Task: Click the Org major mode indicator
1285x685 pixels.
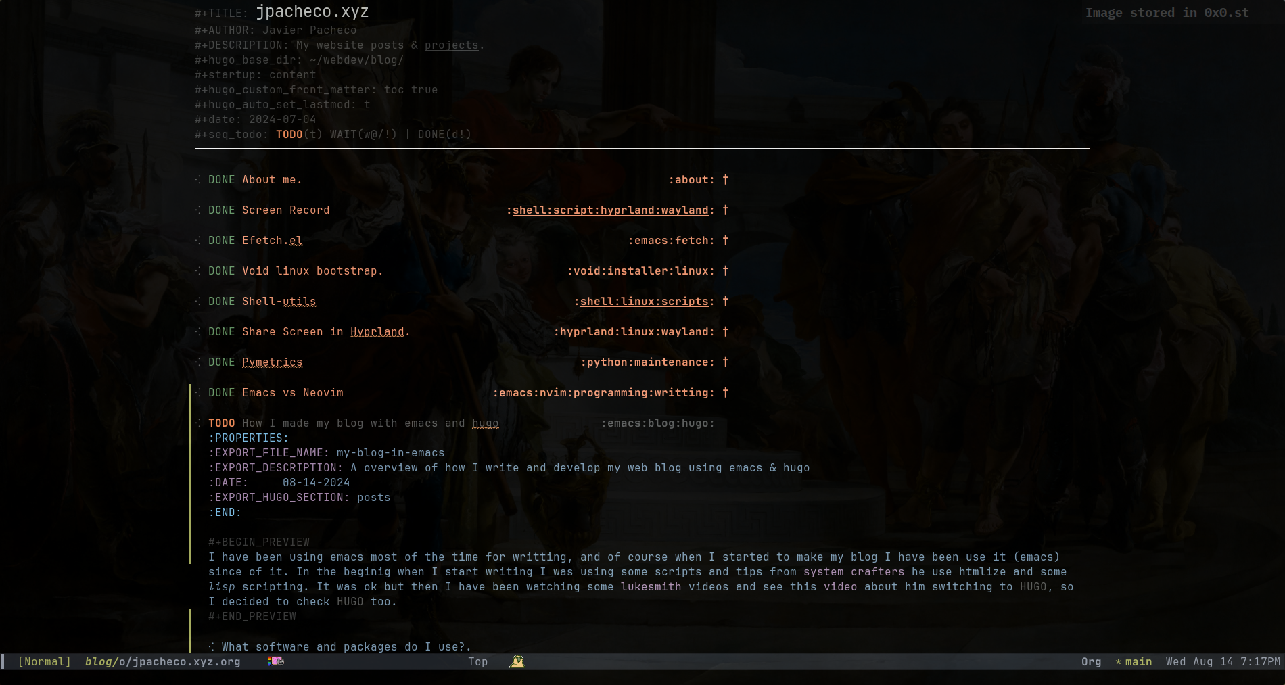Action: (x=1091, y=661)
